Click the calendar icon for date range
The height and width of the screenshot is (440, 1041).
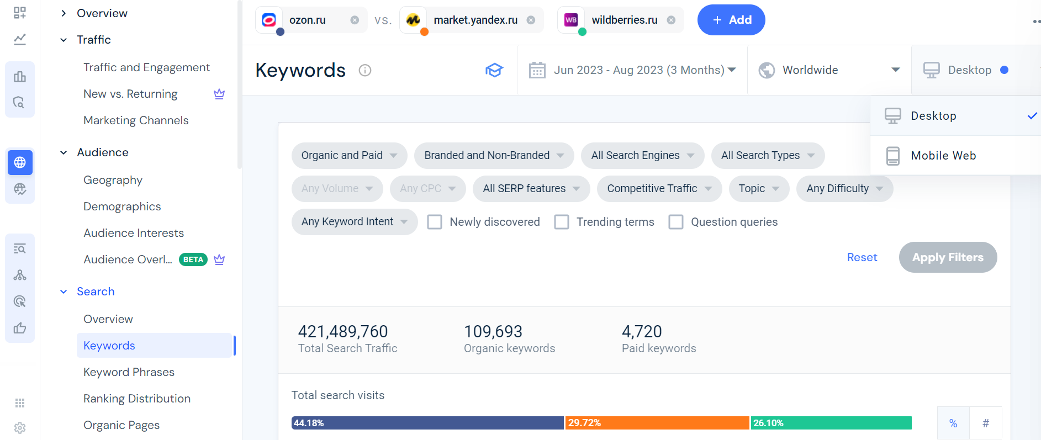(x=537, y=70)
